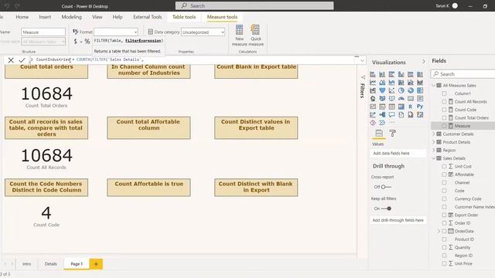Click Add data fields here well
The image size is (495, 278).
click(398, 153)
